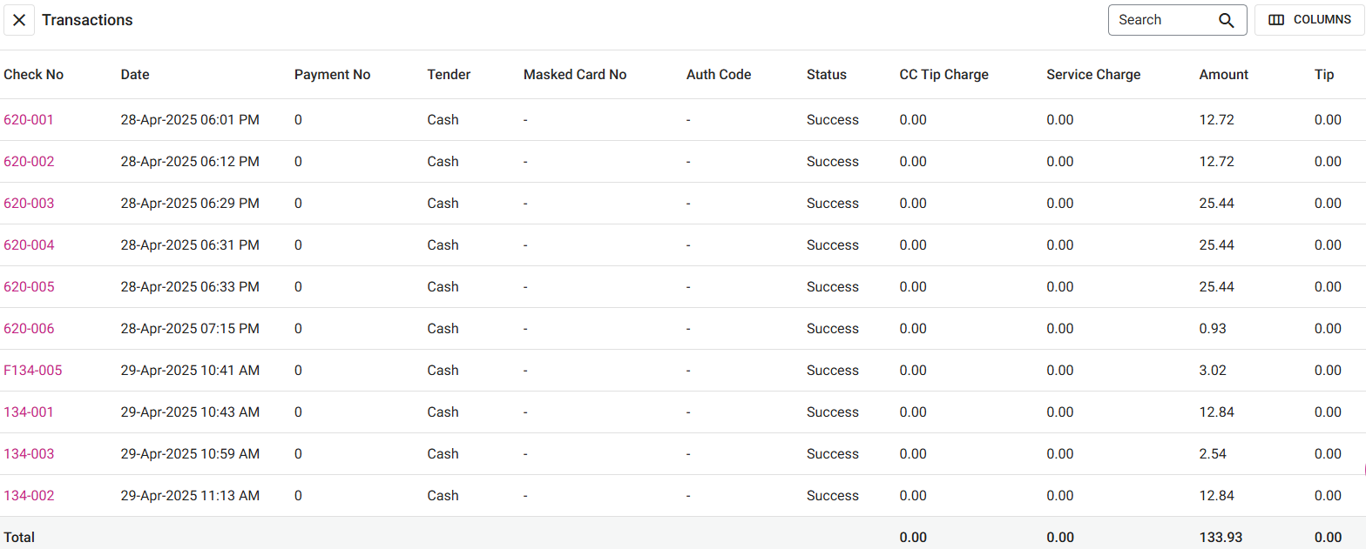The width and height of the screenshot is (1366, 549).
Task: Open check 134-003 link
Action: [x=29, y=454]
